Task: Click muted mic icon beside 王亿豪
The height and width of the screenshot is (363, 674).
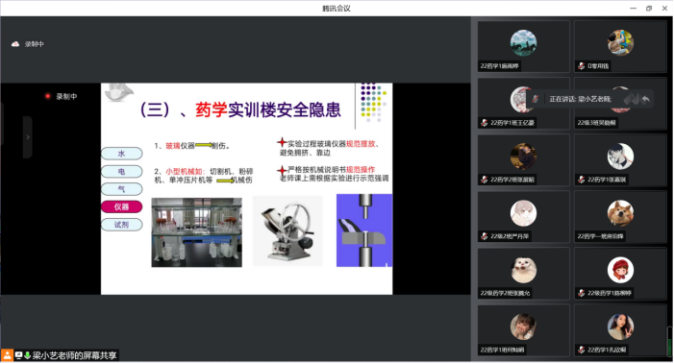Action: (x=484, y=123)
